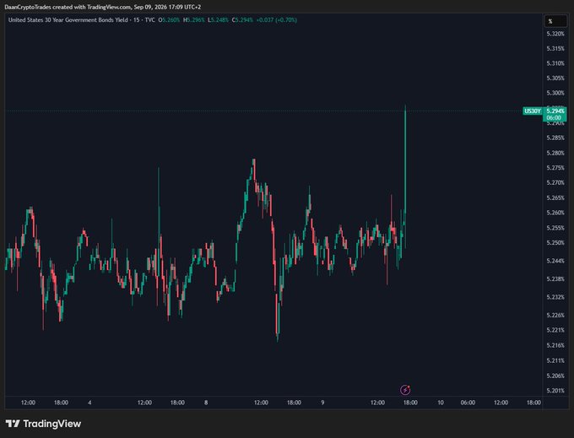Click the 5.265% price axis label
574x438 pixels.
coord(555,198)
